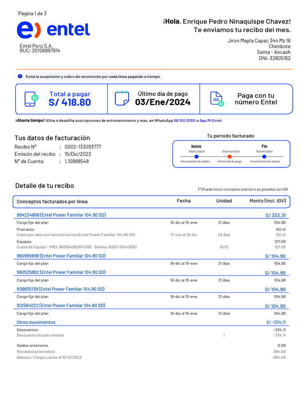Click the 17-nov al 15-dic date range
The image size is (308, 411).
click(x=184, y=235)
